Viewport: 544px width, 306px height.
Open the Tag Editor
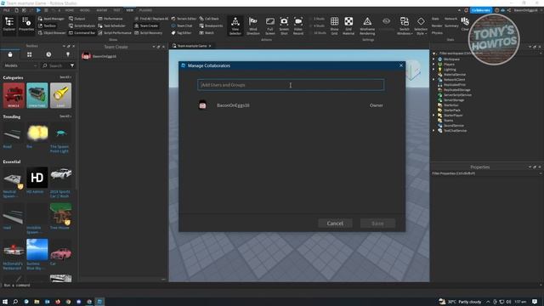[181, 33]
